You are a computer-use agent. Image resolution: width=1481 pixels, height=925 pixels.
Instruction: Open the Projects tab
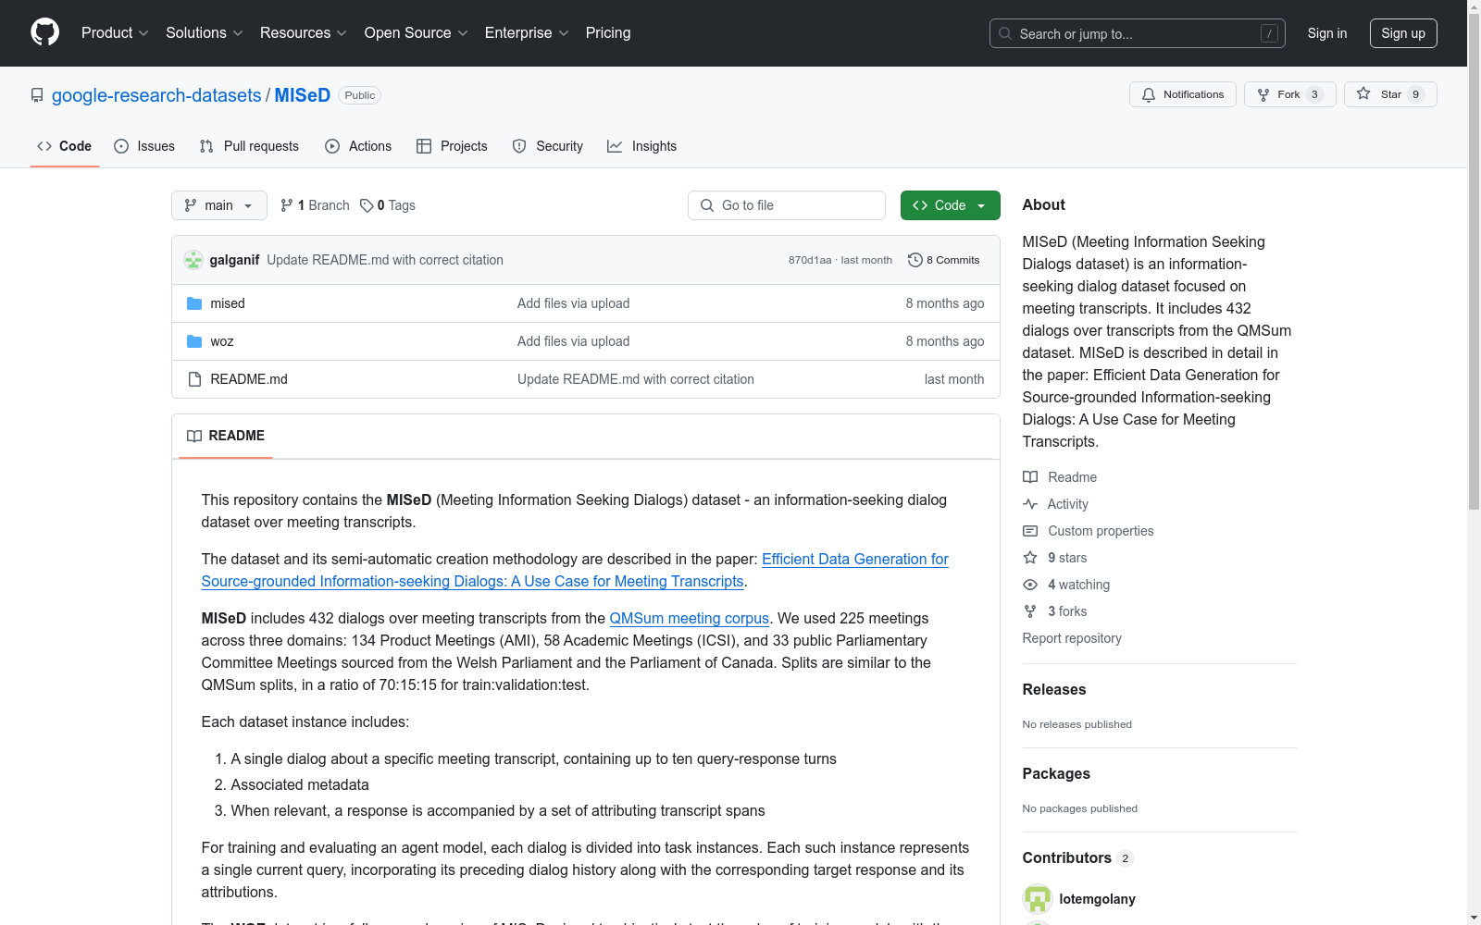pyautogui.click(x=452, y=146)
